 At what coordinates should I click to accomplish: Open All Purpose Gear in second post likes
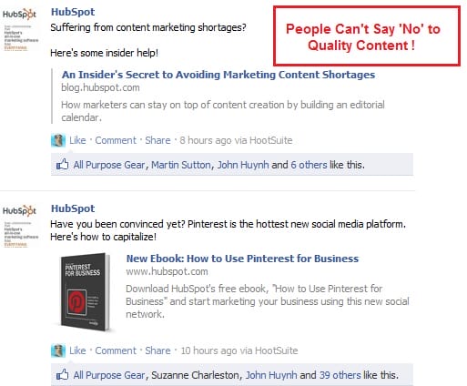109,375
